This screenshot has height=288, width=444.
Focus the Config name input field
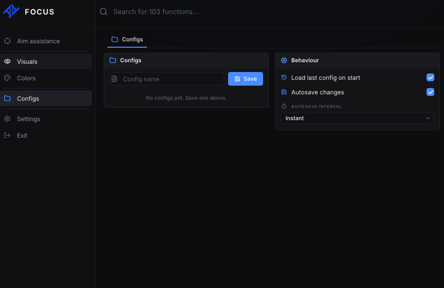pos(167,79)
